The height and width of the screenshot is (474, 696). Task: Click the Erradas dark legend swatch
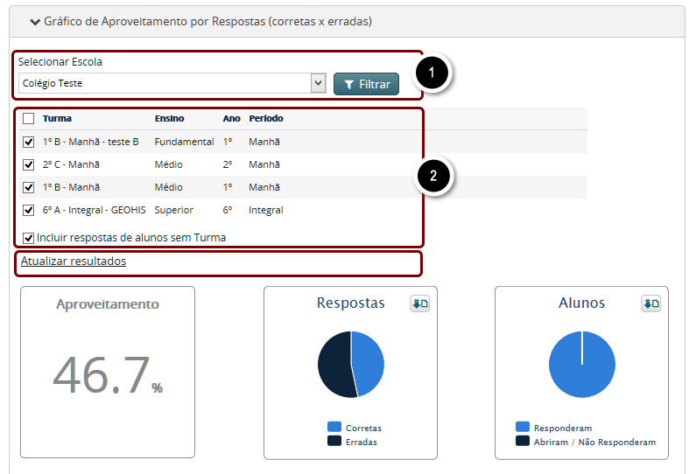[x=334, y=442]
